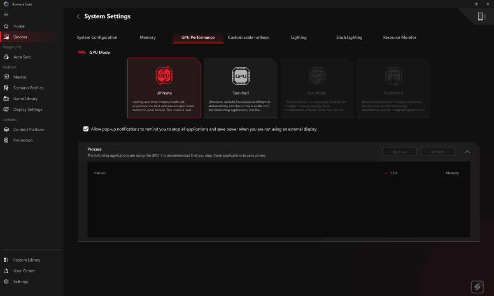
Task: Click the Aura Sync icon
Action: click(6, 57)
